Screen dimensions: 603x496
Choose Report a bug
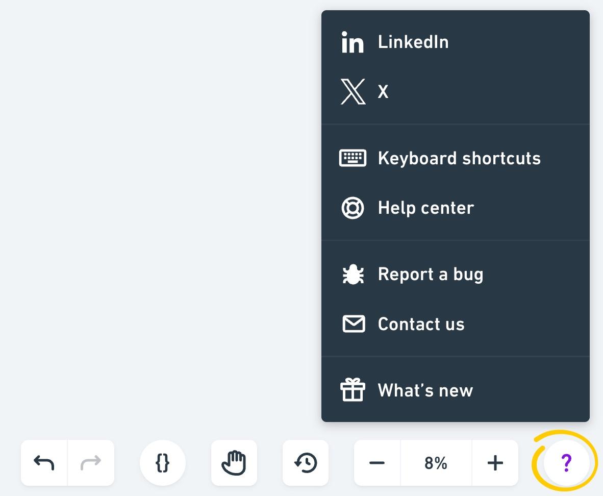pos(430,275)
